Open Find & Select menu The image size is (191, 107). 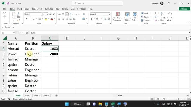click(170, 17)
